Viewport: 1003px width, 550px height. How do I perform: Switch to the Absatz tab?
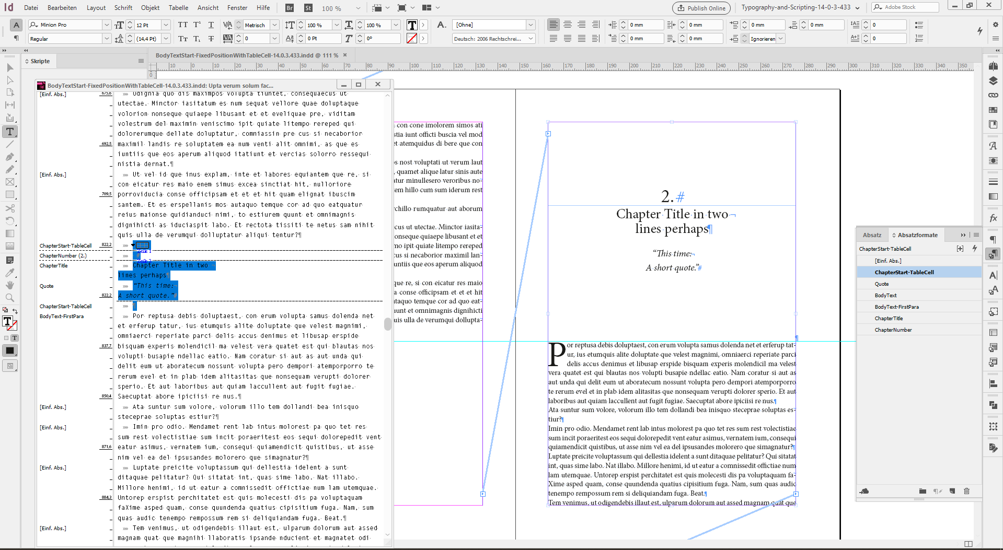[872, 235]
